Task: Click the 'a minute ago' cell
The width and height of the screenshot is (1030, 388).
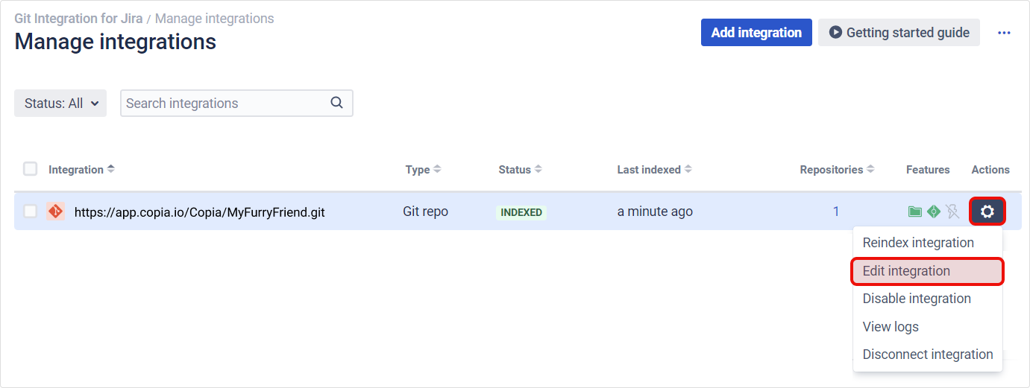Action: [x=655, y=212]
